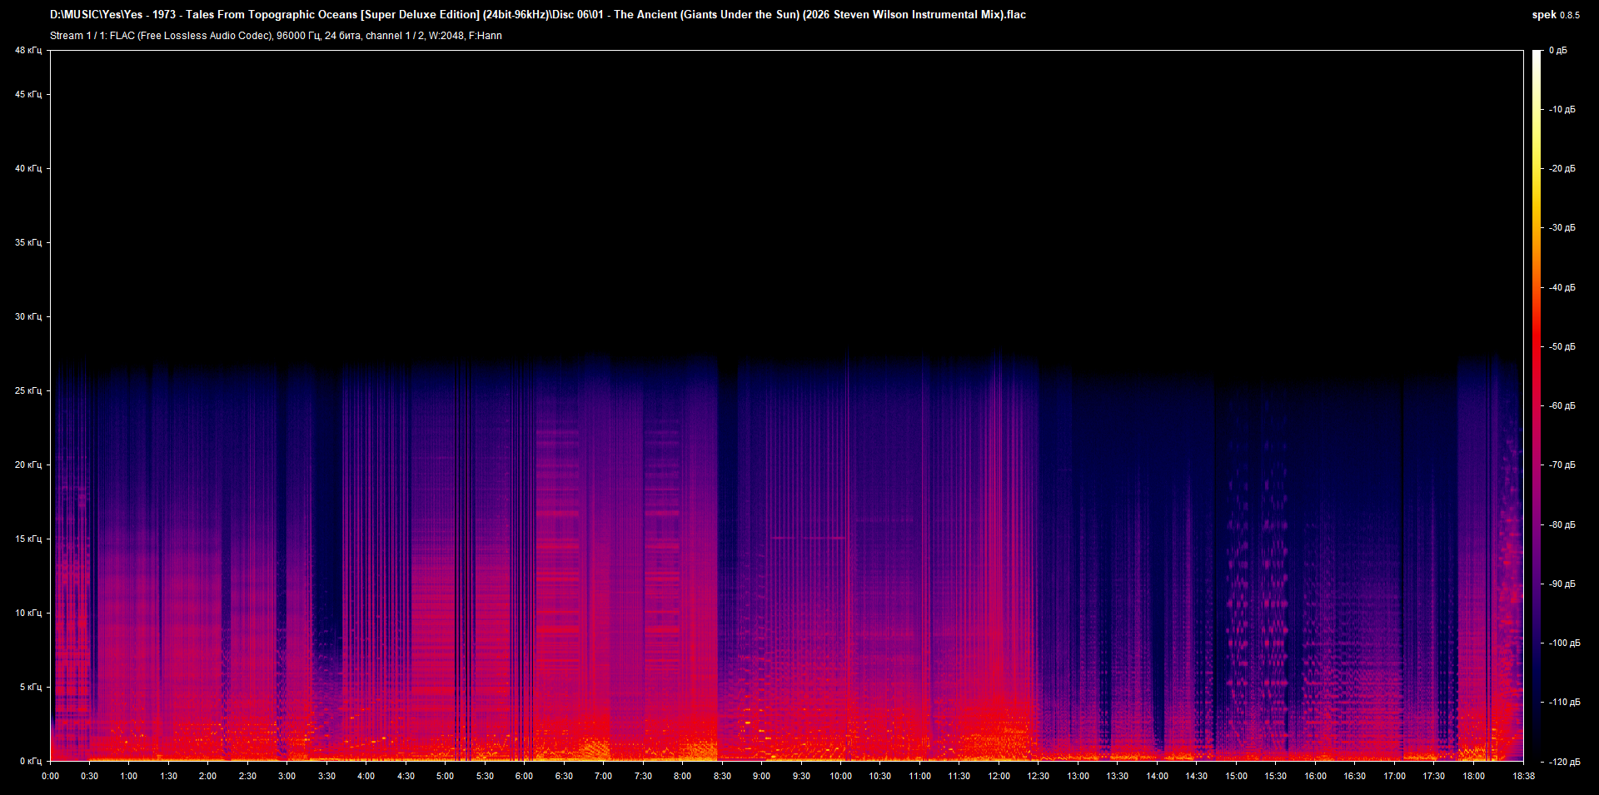Click the '10:30' time axis label
The width and height of the screenshot is (1599, 795).
point(880,777)
